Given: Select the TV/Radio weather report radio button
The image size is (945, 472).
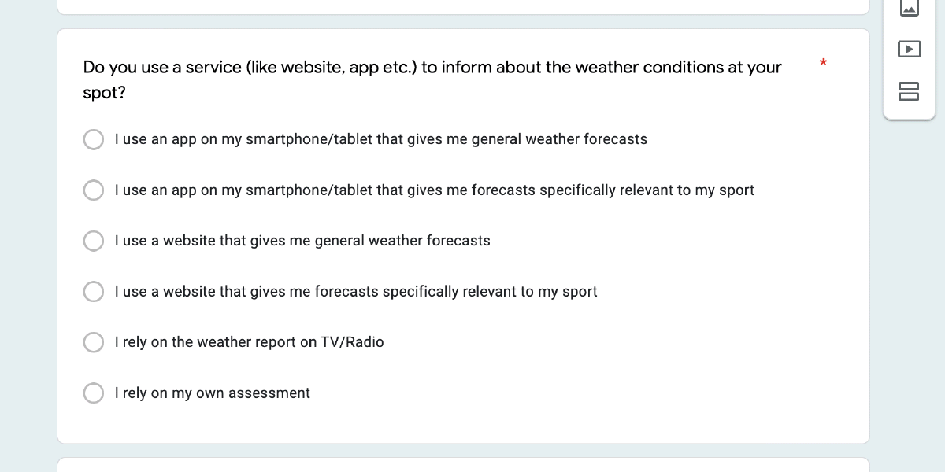Looking at the screenshot, I should tap(94, 342).
